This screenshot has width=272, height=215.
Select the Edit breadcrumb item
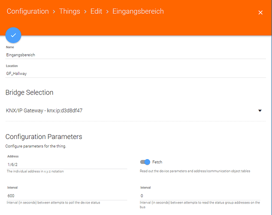tap(96, 11)
